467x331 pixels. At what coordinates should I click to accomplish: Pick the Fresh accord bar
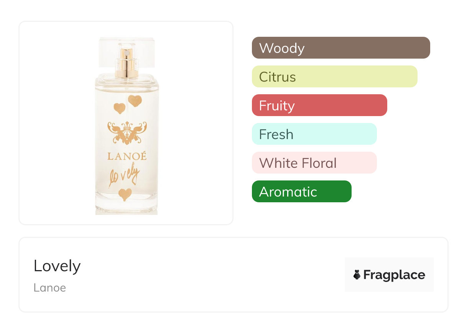(314, 134)
